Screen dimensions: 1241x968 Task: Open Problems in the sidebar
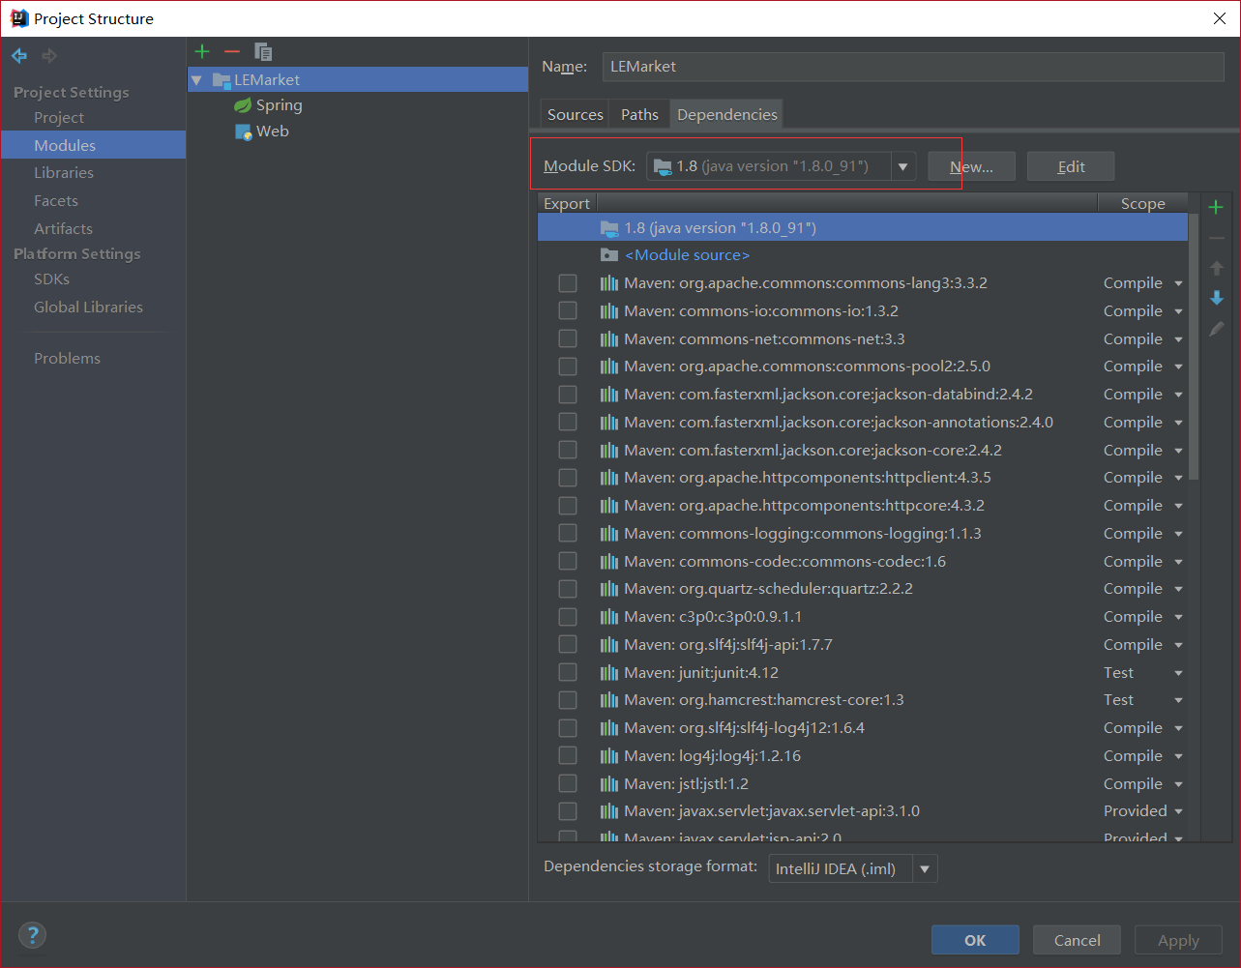pyautogui.click(x=67, y=358)
